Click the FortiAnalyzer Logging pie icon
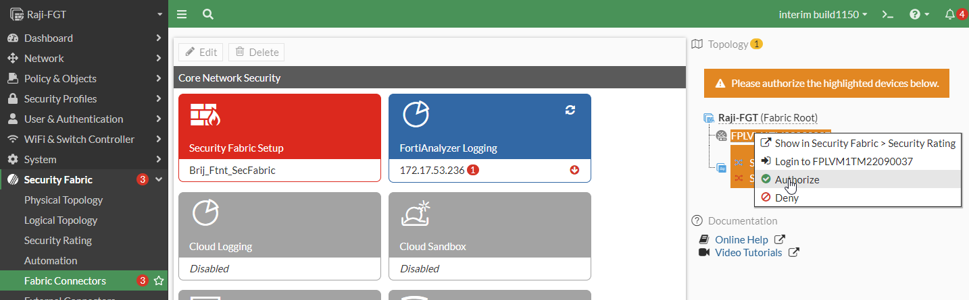Screen dimensions: 969x300 tap(416, 115)
